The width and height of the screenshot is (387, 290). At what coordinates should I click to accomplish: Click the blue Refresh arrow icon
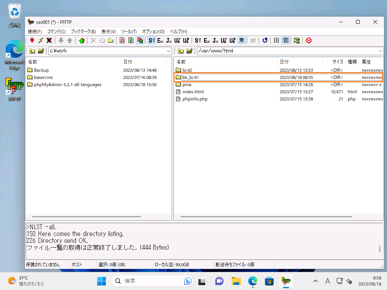tap(265, 40)
